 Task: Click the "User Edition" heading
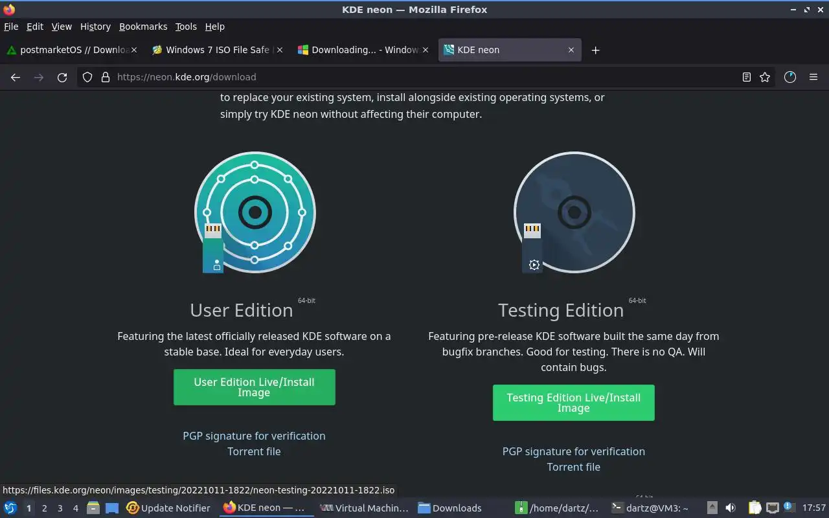tap(242, 310)
